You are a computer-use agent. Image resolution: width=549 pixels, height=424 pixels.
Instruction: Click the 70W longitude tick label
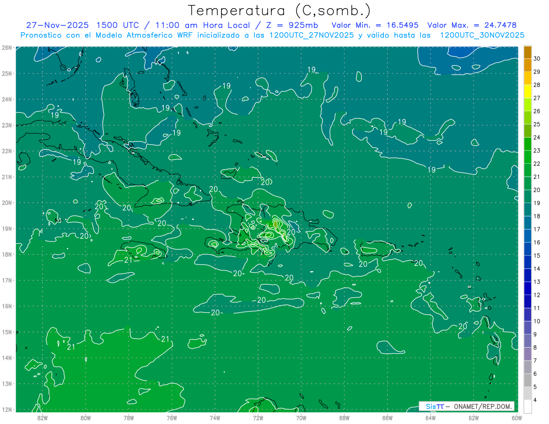(x=301, y=417)
